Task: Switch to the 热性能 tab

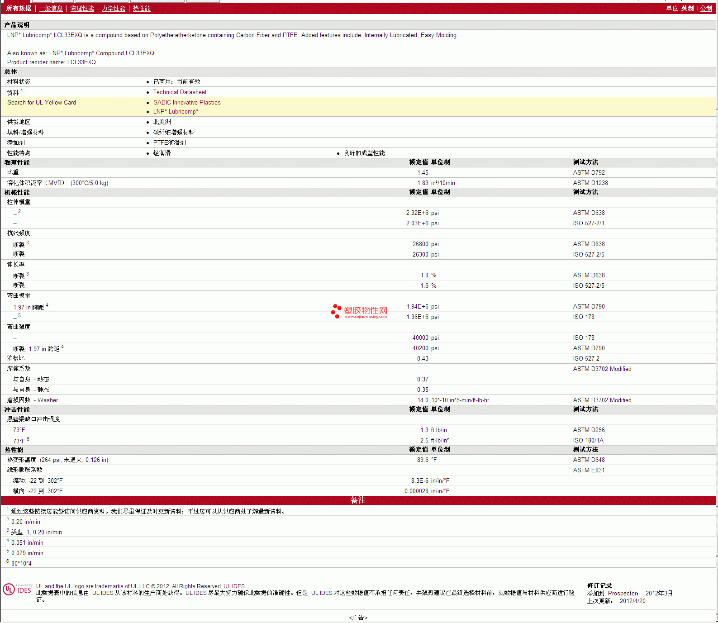Action: [x=142, y=8]
